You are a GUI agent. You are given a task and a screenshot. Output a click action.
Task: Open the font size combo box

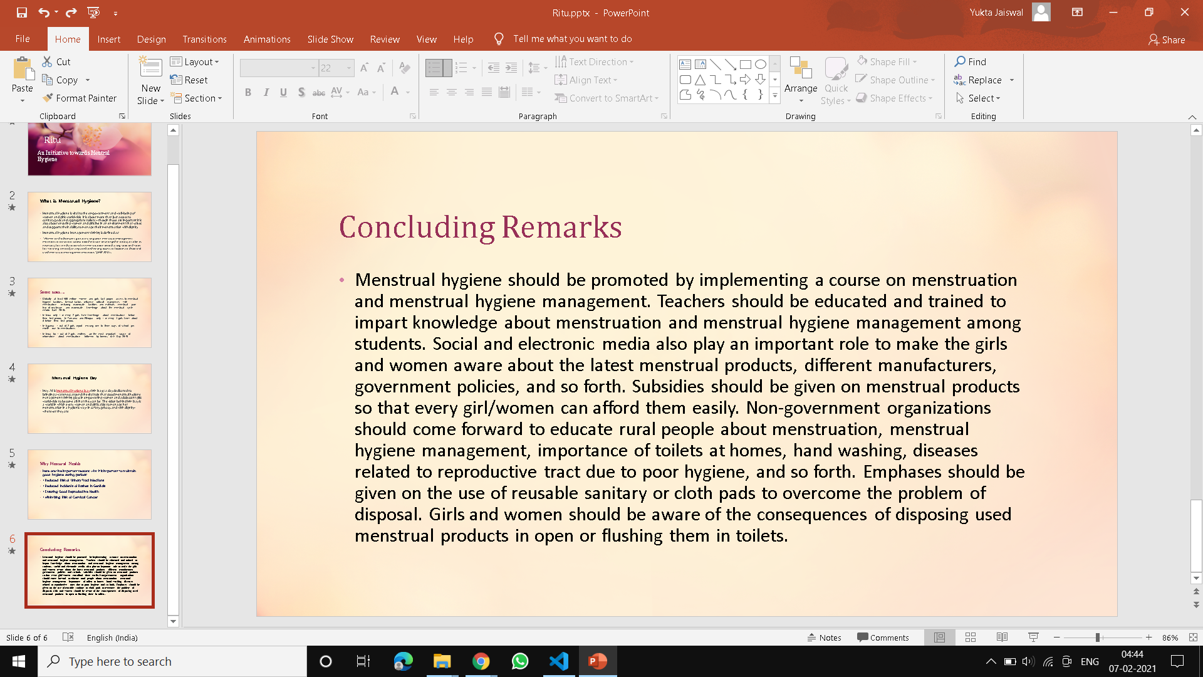[x=336, y=68]
